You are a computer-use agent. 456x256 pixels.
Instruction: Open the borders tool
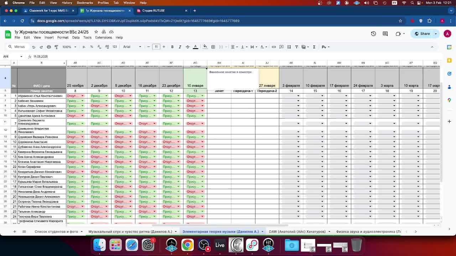pos(213,47)
